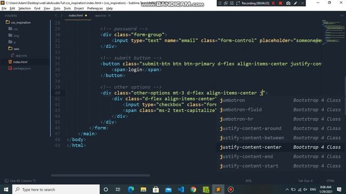
Task: Collapse the css_inspiration root folder
Action: (x=18, y=23)
